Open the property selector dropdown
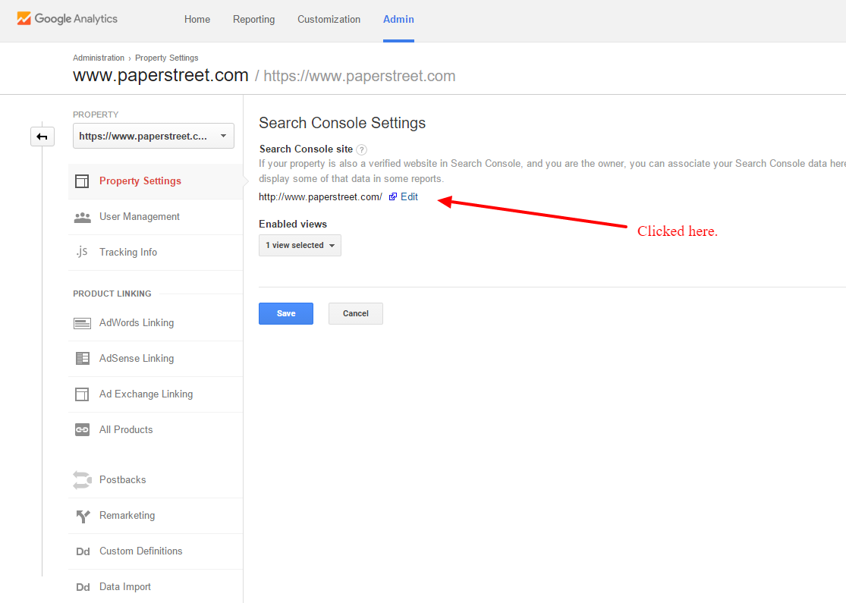 pos(153,136)
